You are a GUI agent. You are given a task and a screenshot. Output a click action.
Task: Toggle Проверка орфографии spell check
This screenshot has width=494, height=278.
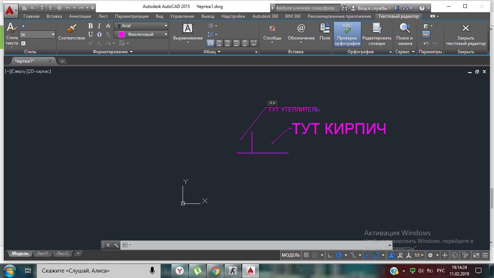[347, 34]
